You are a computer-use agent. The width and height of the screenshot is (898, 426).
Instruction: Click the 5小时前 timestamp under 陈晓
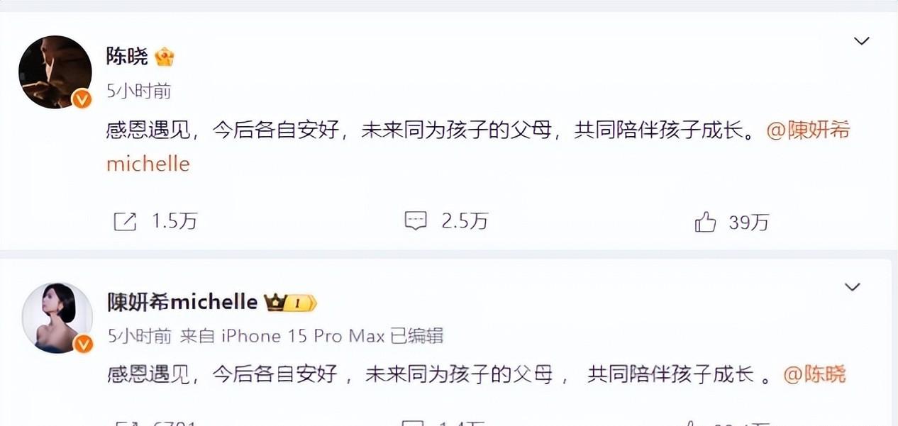(x=139, y=91)
